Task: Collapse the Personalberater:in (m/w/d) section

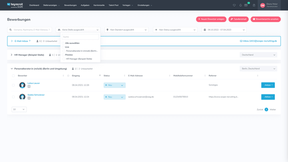Action: [12, 69]
